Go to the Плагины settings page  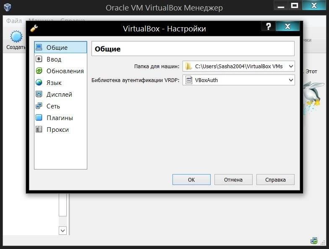coord(60,118)
